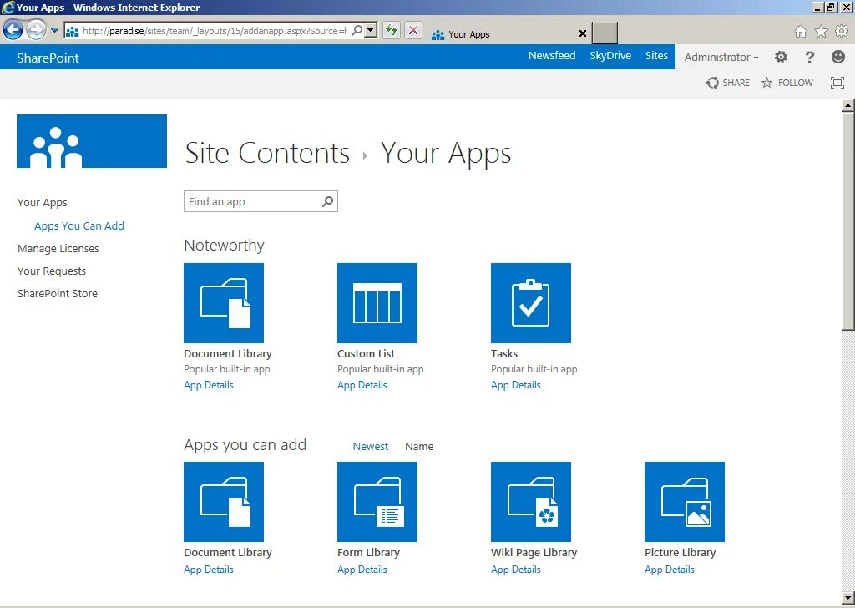
Task: Open SkyDrive in the top bar
Action: point(610,56)
